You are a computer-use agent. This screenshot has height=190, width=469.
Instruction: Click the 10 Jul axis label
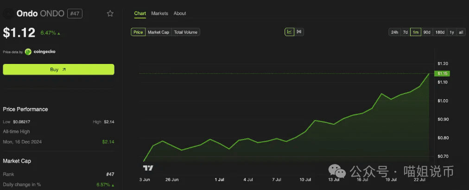point(305,179)
